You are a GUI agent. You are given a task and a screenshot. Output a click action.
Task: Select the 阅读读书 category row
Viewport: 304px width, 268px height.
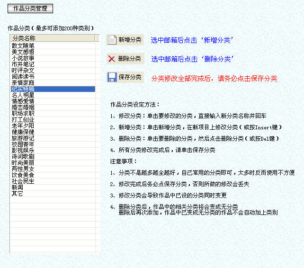[x=53, y=77]
